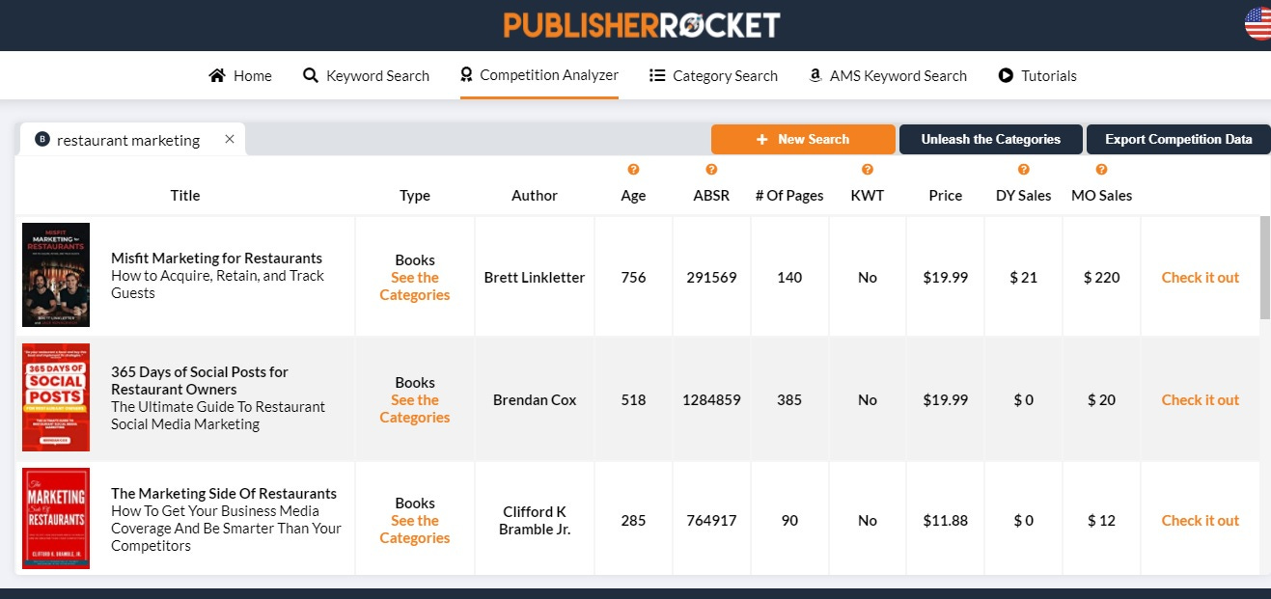This screenshot has height=599, width=1271.
Task: Click MO Sales value $ 12
Action: pyautogui.click(x=1102, y=520)
